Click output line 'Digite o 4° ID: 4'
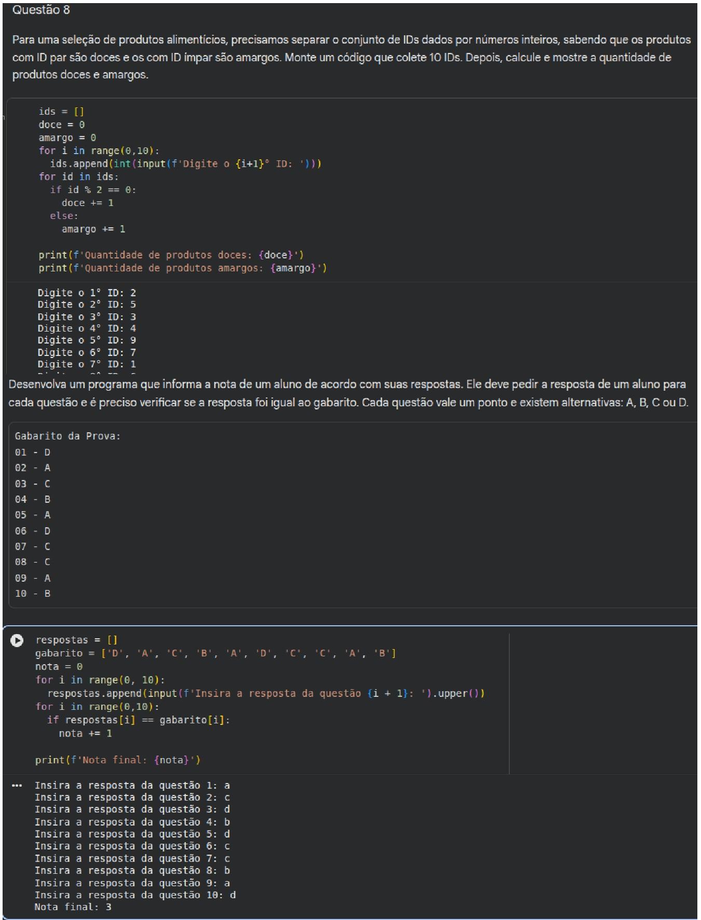The image size is (701, 920). (87, 328)
